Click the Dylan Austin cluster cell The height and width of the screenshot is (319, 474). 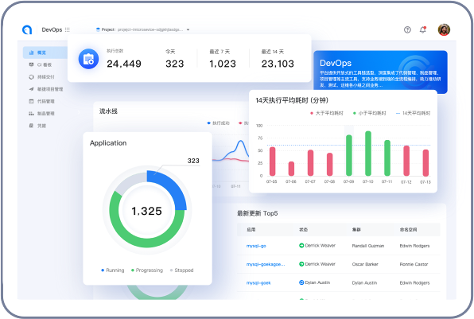tap(364, 283)
